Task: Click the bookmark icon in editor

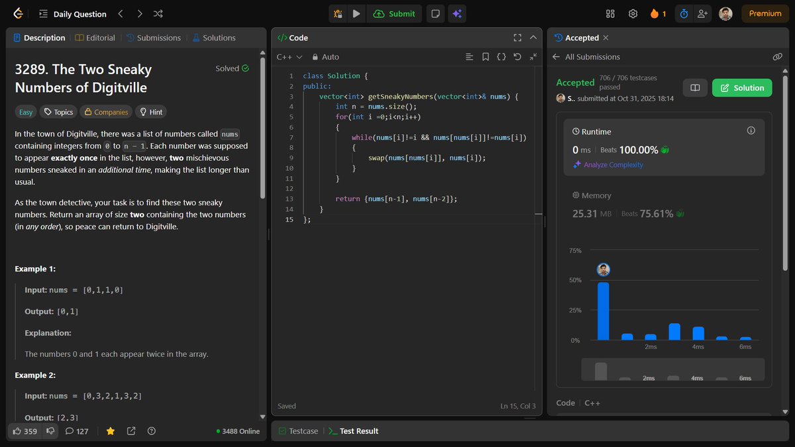Action: (x=485, y=57)
